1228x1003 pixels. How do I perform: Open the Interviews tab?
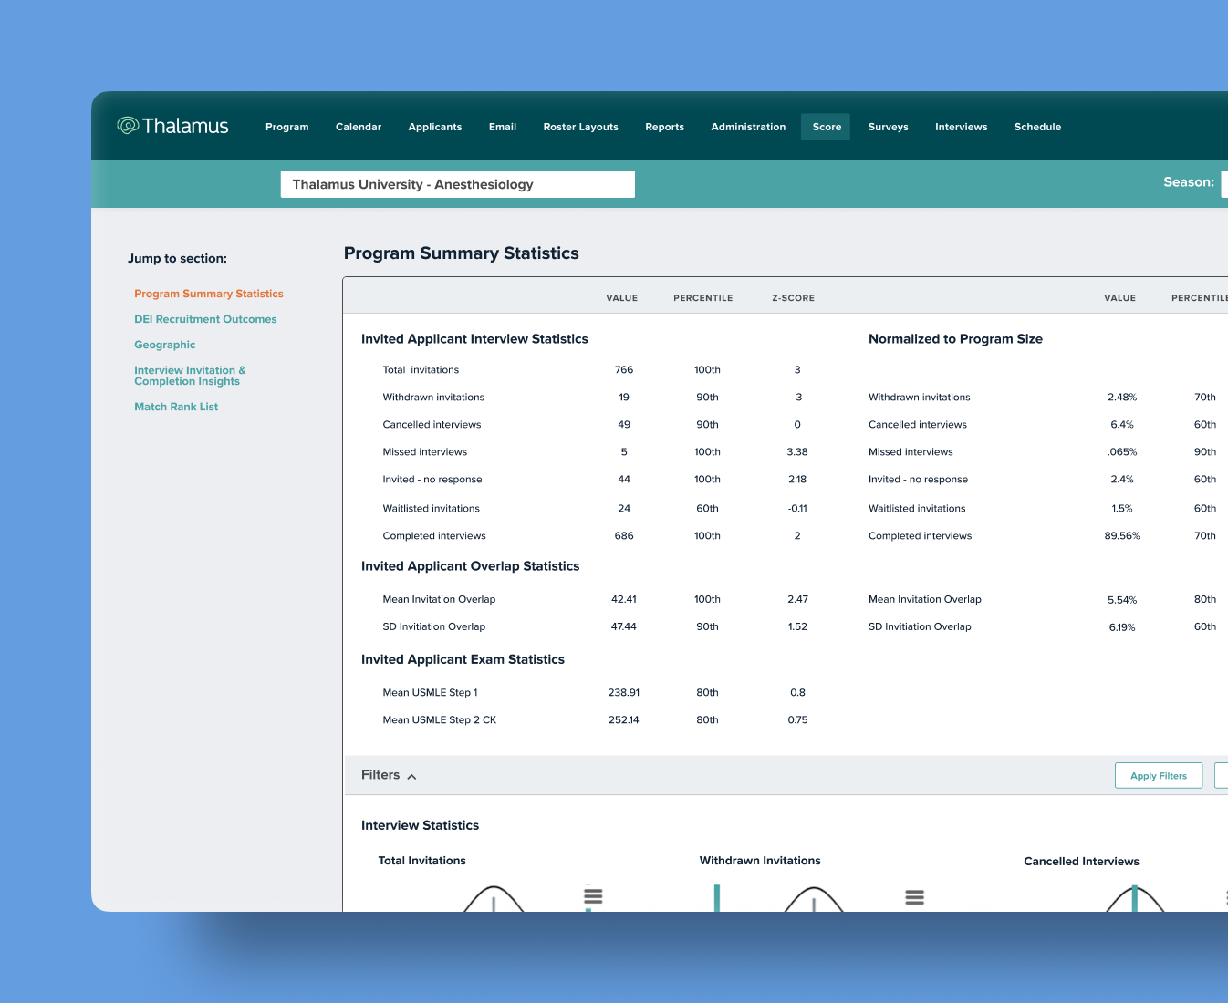coord(961,127)
